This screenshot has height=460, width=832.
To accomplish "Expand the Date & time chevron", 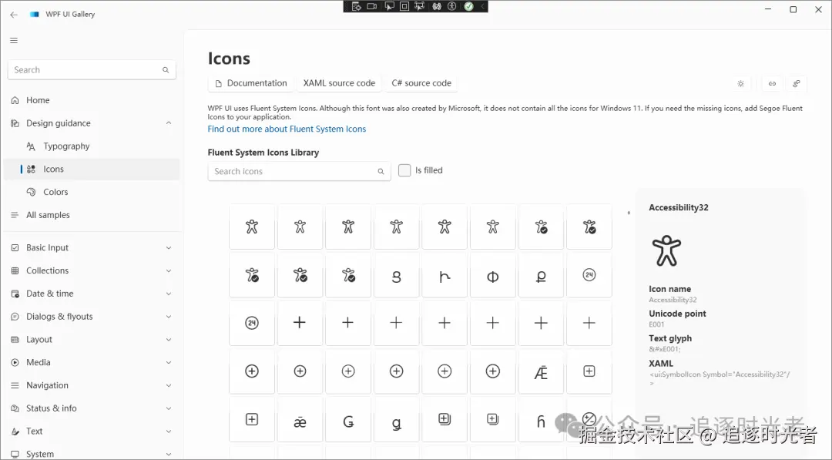I will [169, 294].
